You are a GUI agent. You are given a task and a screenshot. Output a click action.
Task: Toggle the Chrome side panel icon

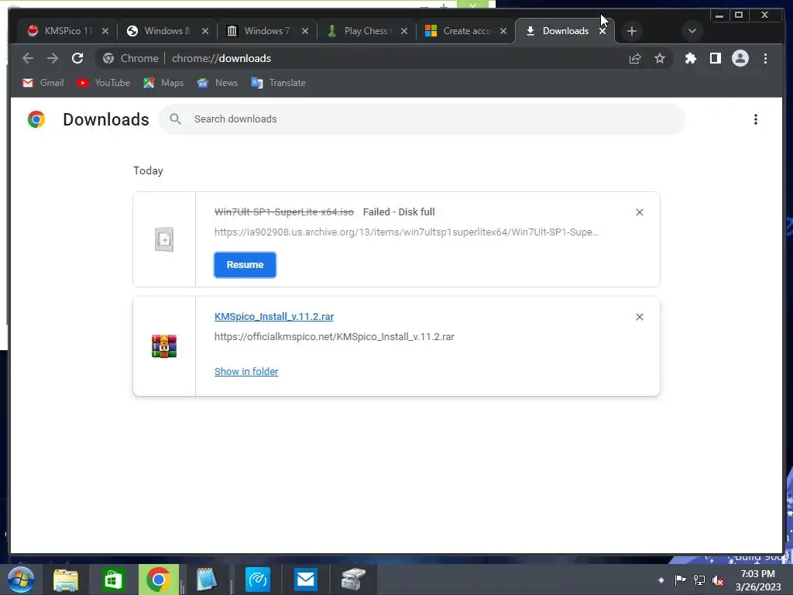715,59
